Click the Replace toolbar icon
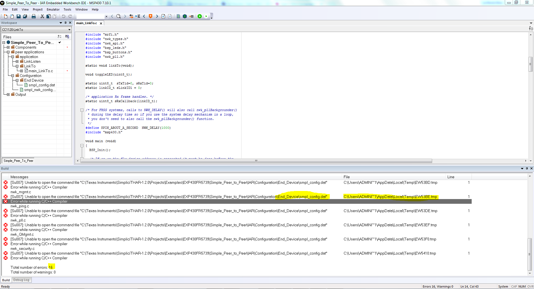Viewport: 534px width, 289px height. click(131, 16)
